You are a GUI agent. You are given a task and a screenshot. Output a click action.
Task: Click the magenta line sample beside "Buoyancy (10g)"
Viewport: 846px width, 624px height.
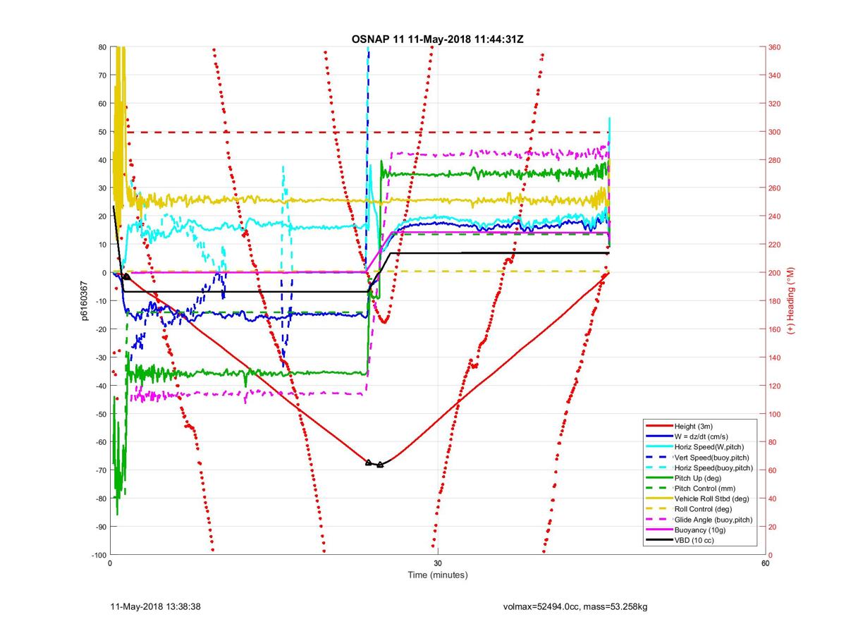[658, 530]
